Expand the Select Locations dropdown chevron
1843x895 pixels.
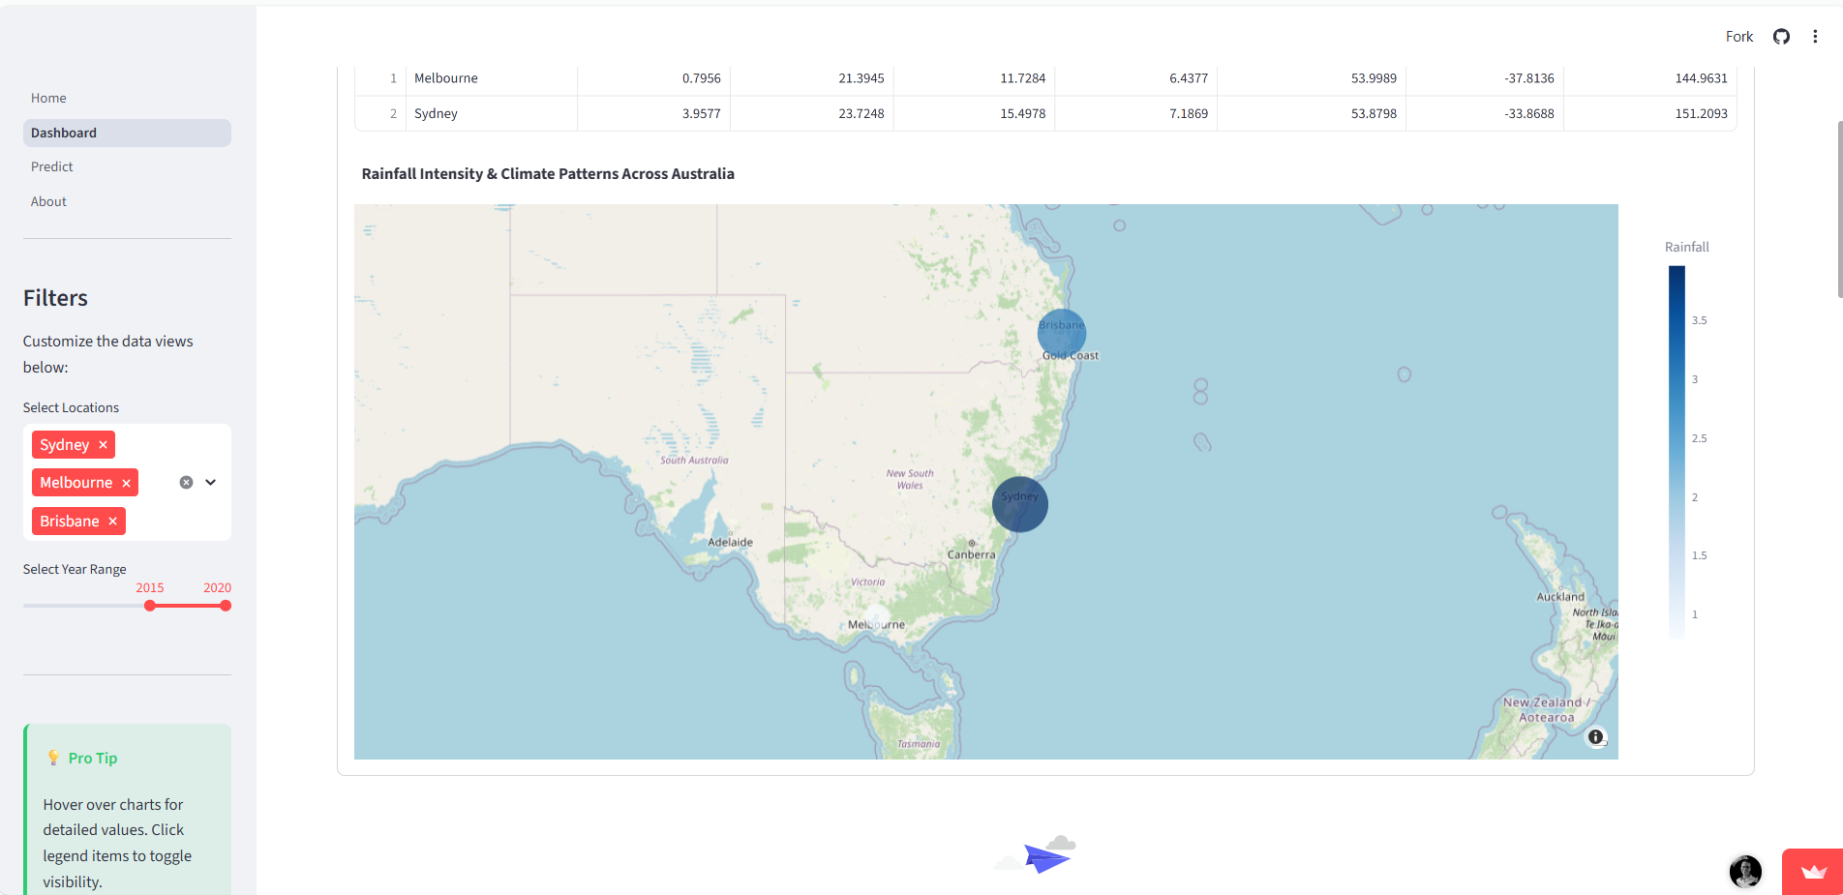(210, 482)
